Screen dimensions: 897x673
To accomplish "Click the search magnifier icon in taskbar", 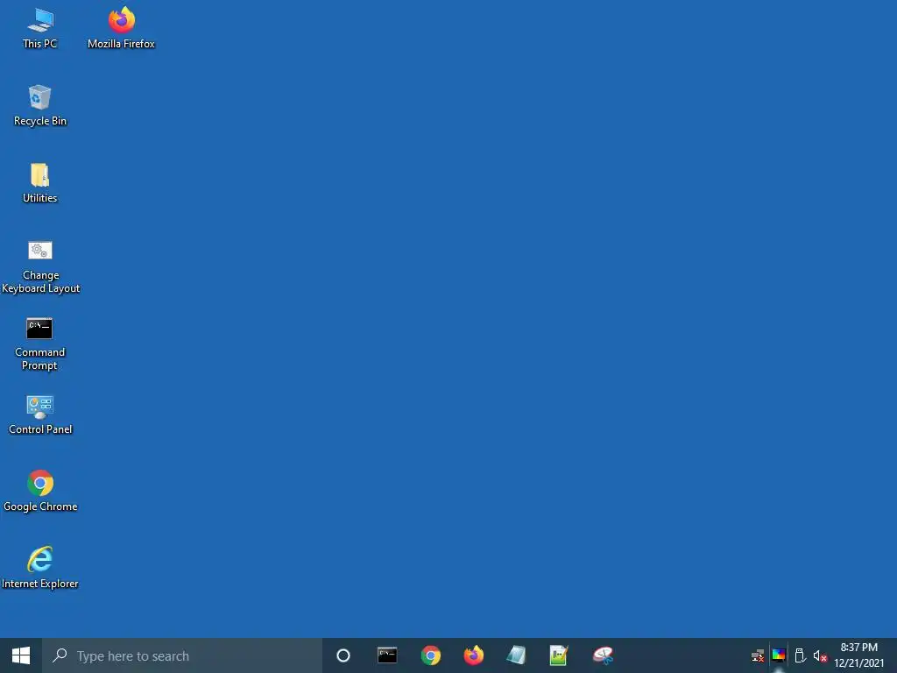I will coord(60,655).
